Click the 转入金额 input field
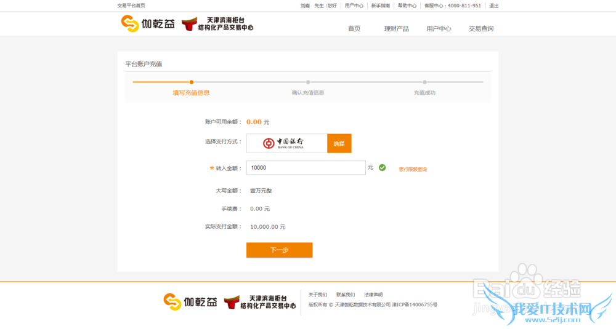 click(306, 167)
